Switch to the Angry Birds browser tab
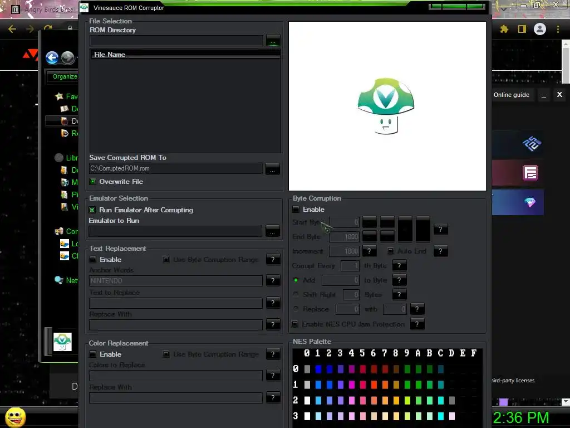570x428 pixels. click(x=43, y=9)
